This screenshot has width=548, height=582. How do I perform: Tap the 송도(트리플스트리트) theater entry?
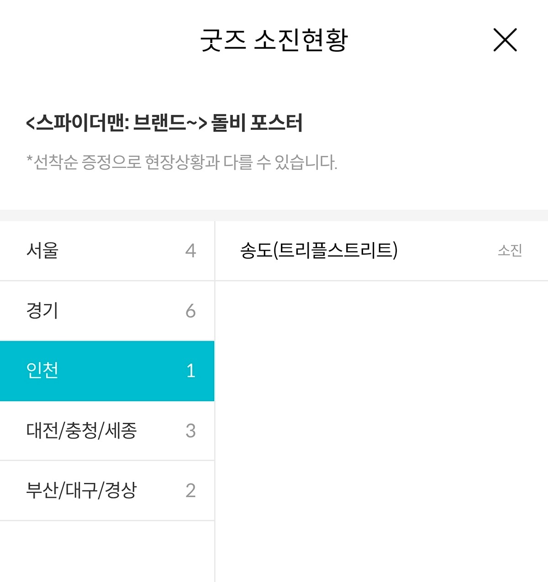click(x=381, y=251)
